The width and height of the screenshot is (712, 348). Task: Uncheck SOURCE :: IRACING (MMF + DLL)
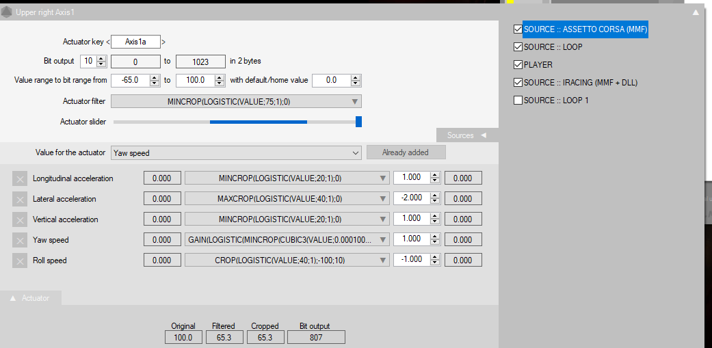pyautogui.click(x=518, y=83)
